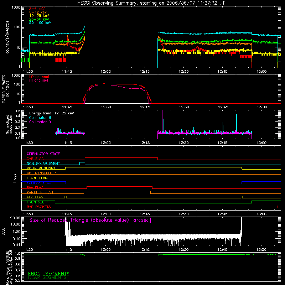Click the particle rate peak of the LO channel curve
The height and width of the screenshot is (285, 285).
pos(104,84)
